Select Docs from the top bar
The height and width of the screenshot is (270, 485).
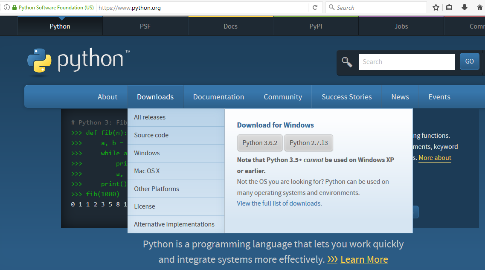[x=230, y=26]
